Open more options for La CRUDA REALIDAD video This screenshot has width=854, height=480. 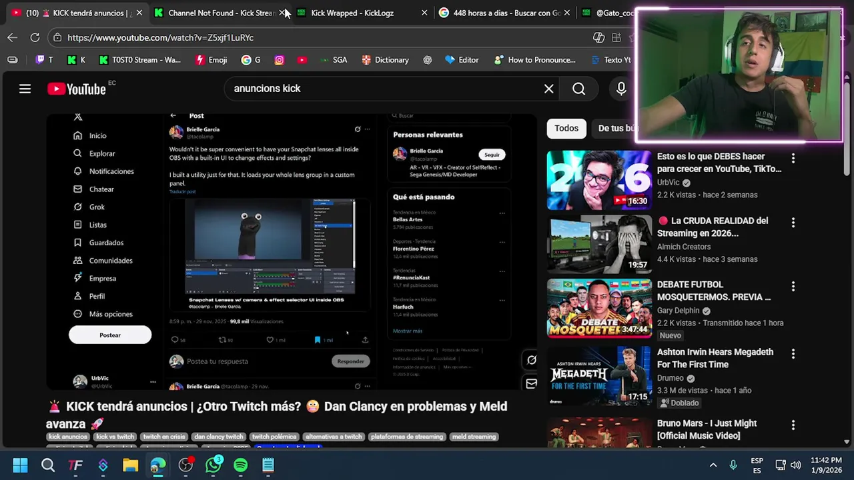[793, 223]
